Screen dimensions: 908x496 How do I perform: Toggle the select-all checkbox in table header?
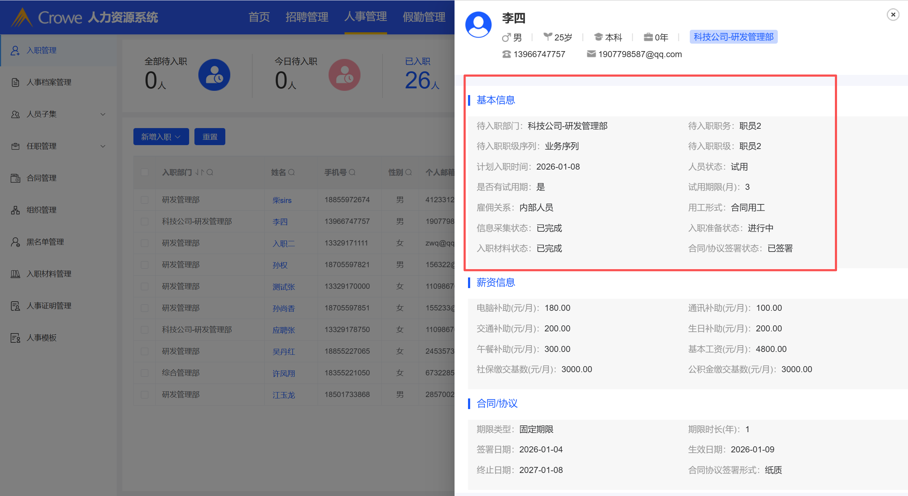point(144,172)
